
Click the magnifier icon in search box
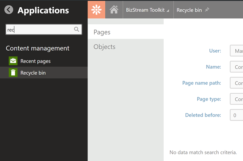point(77,29)
